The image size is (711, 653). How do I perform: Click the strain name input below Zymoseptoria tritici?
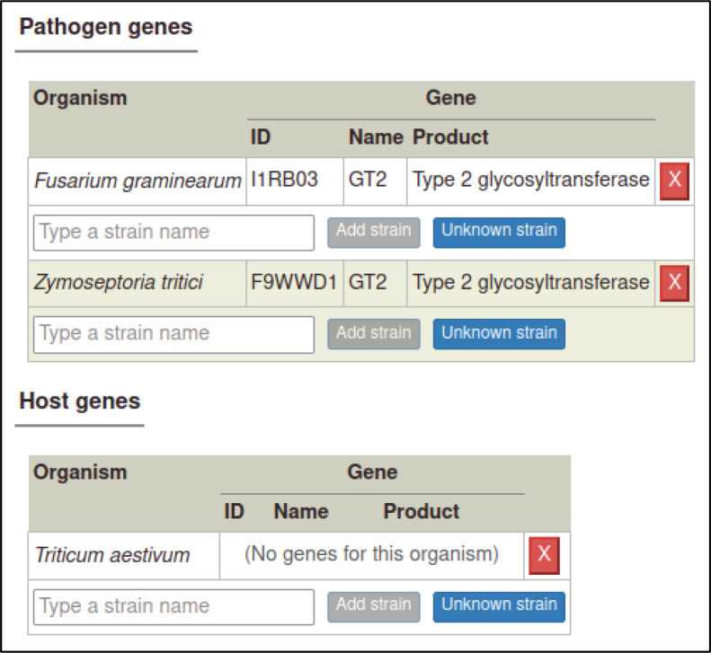[x=173, y=334]
